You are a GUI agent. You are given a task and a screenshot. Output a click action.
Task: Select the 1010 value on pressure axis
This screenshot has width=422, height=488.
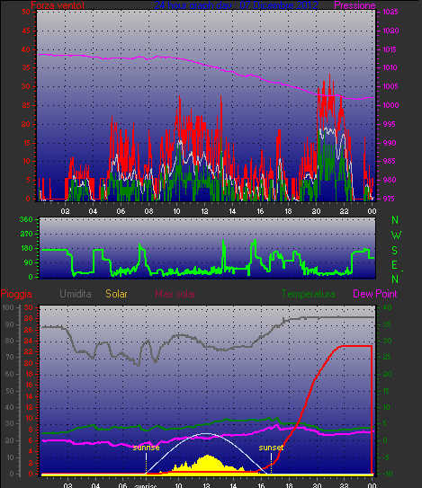391,67
